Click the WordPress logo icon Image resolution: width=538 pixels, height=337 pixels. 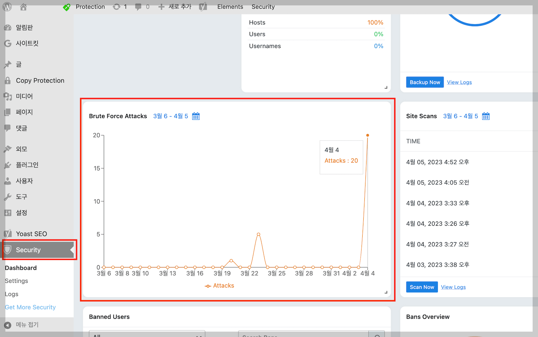pyautogui.click(x=7, y=6)
